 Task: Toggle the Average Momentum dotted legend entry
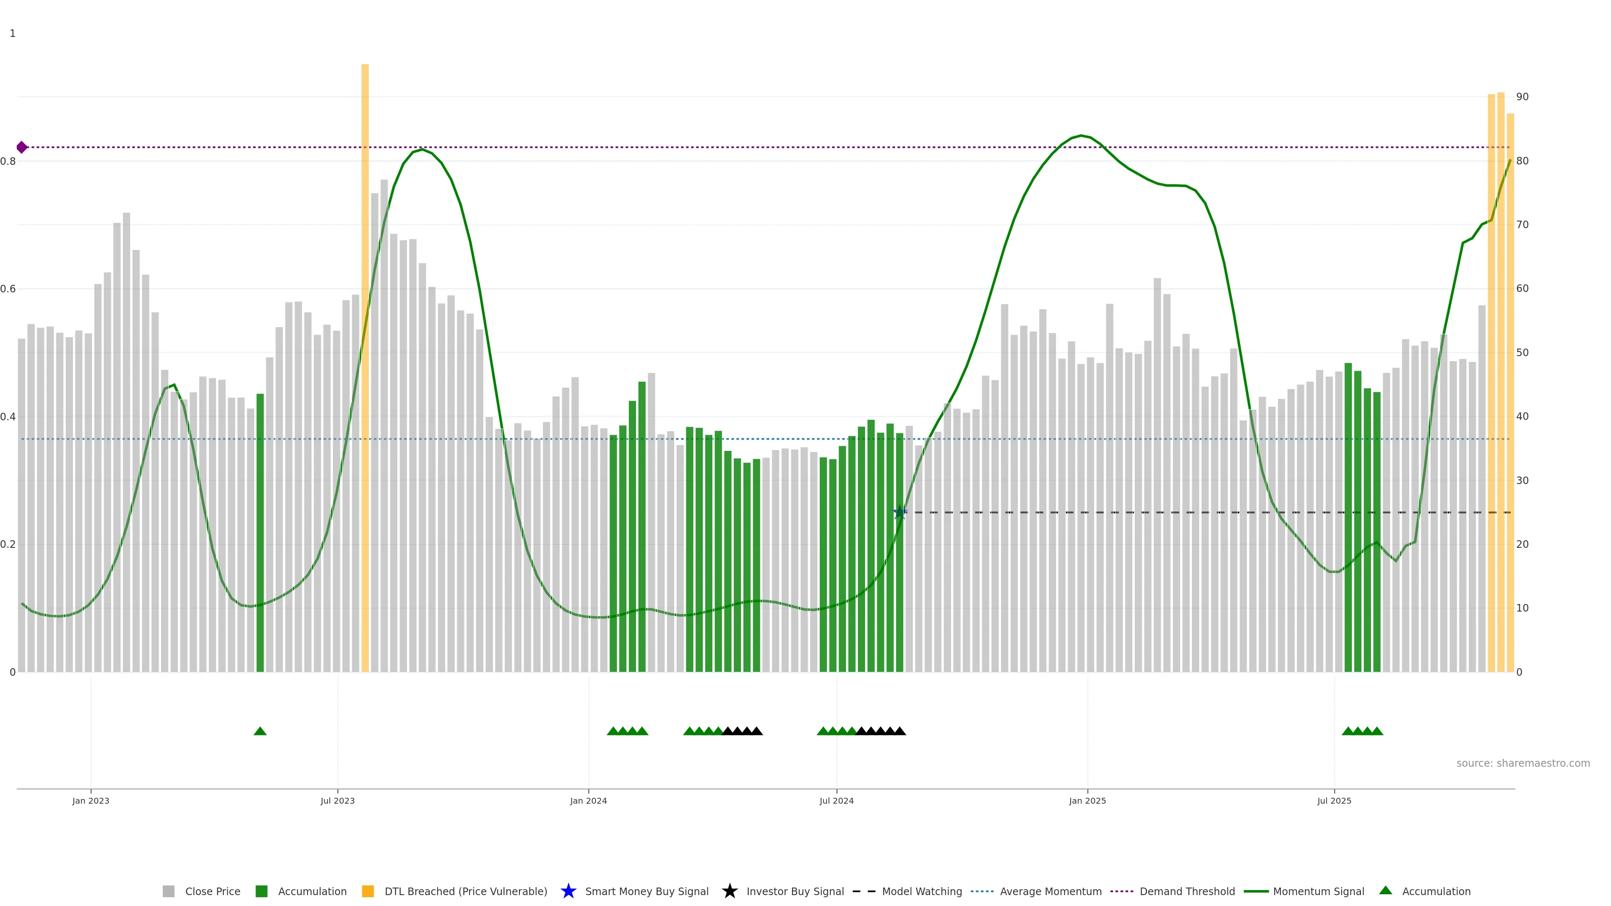click(982, 891)
